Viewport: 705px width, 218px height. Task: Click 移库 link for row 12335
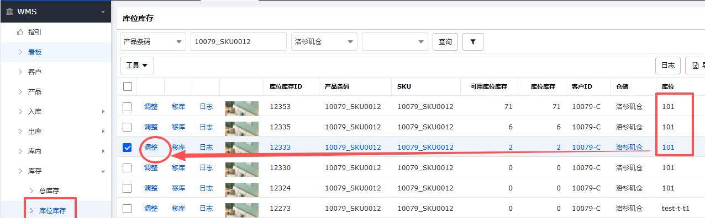[178, 127]
